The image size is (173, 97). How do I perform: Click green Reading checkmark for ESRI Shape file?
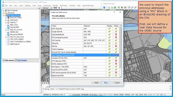pyautogui.click(x=109, y=29)
